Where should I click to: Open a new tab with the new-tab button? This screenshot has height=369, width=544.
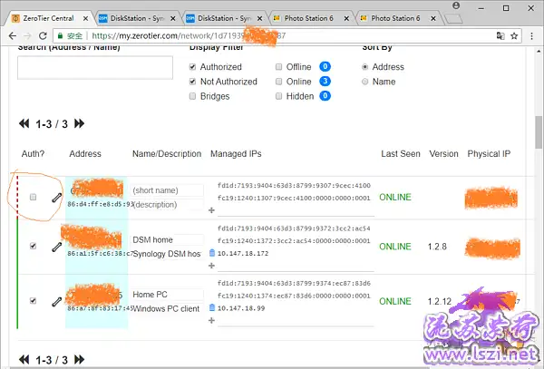(453, 18)
